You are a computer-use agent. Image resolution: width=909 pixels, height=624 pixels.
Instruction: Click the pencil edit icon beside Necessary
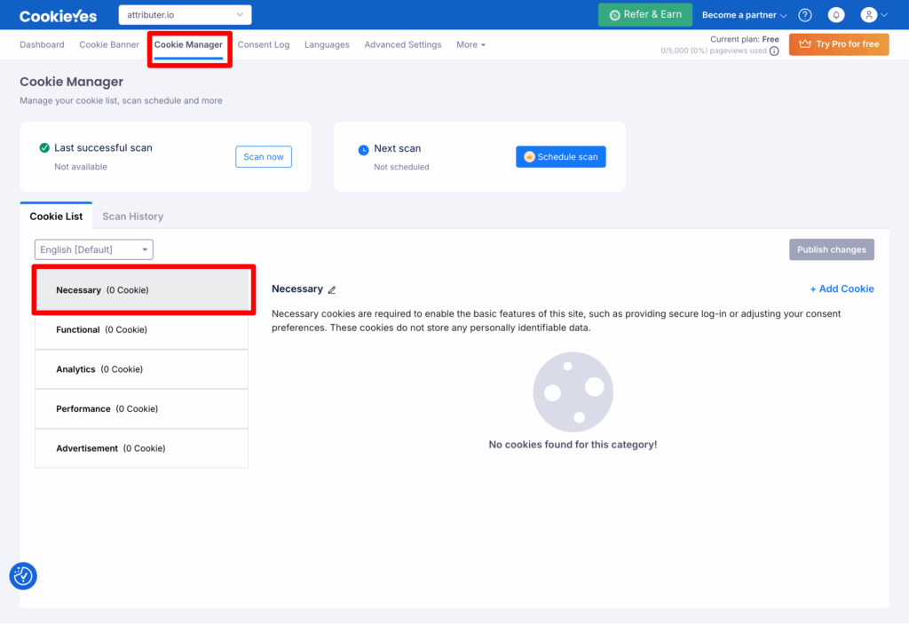click(x=332, y=290)
